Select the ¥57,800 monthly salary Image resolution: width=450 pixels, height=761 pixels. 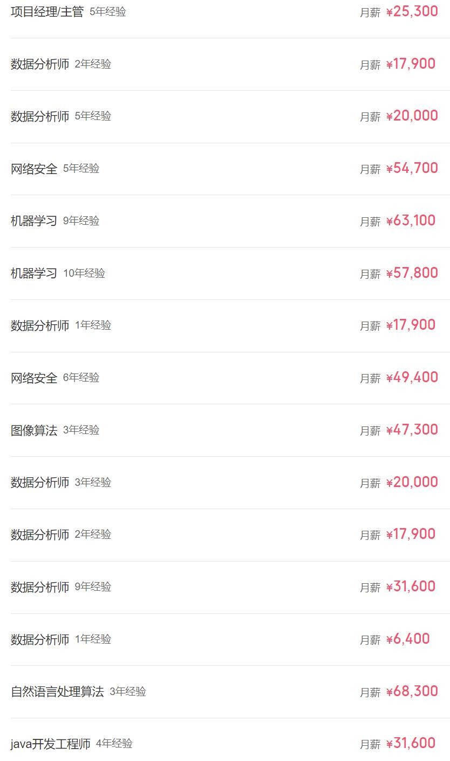pos(412,273)
